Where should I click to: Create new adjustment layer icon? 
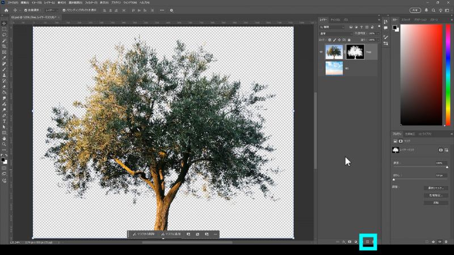[356, 242]
